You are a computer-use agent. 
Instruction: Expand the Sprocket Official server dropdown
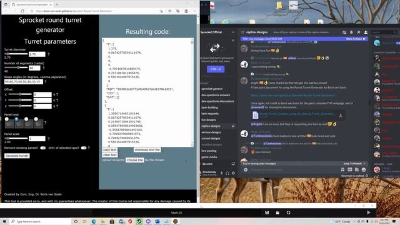point(233,32)
